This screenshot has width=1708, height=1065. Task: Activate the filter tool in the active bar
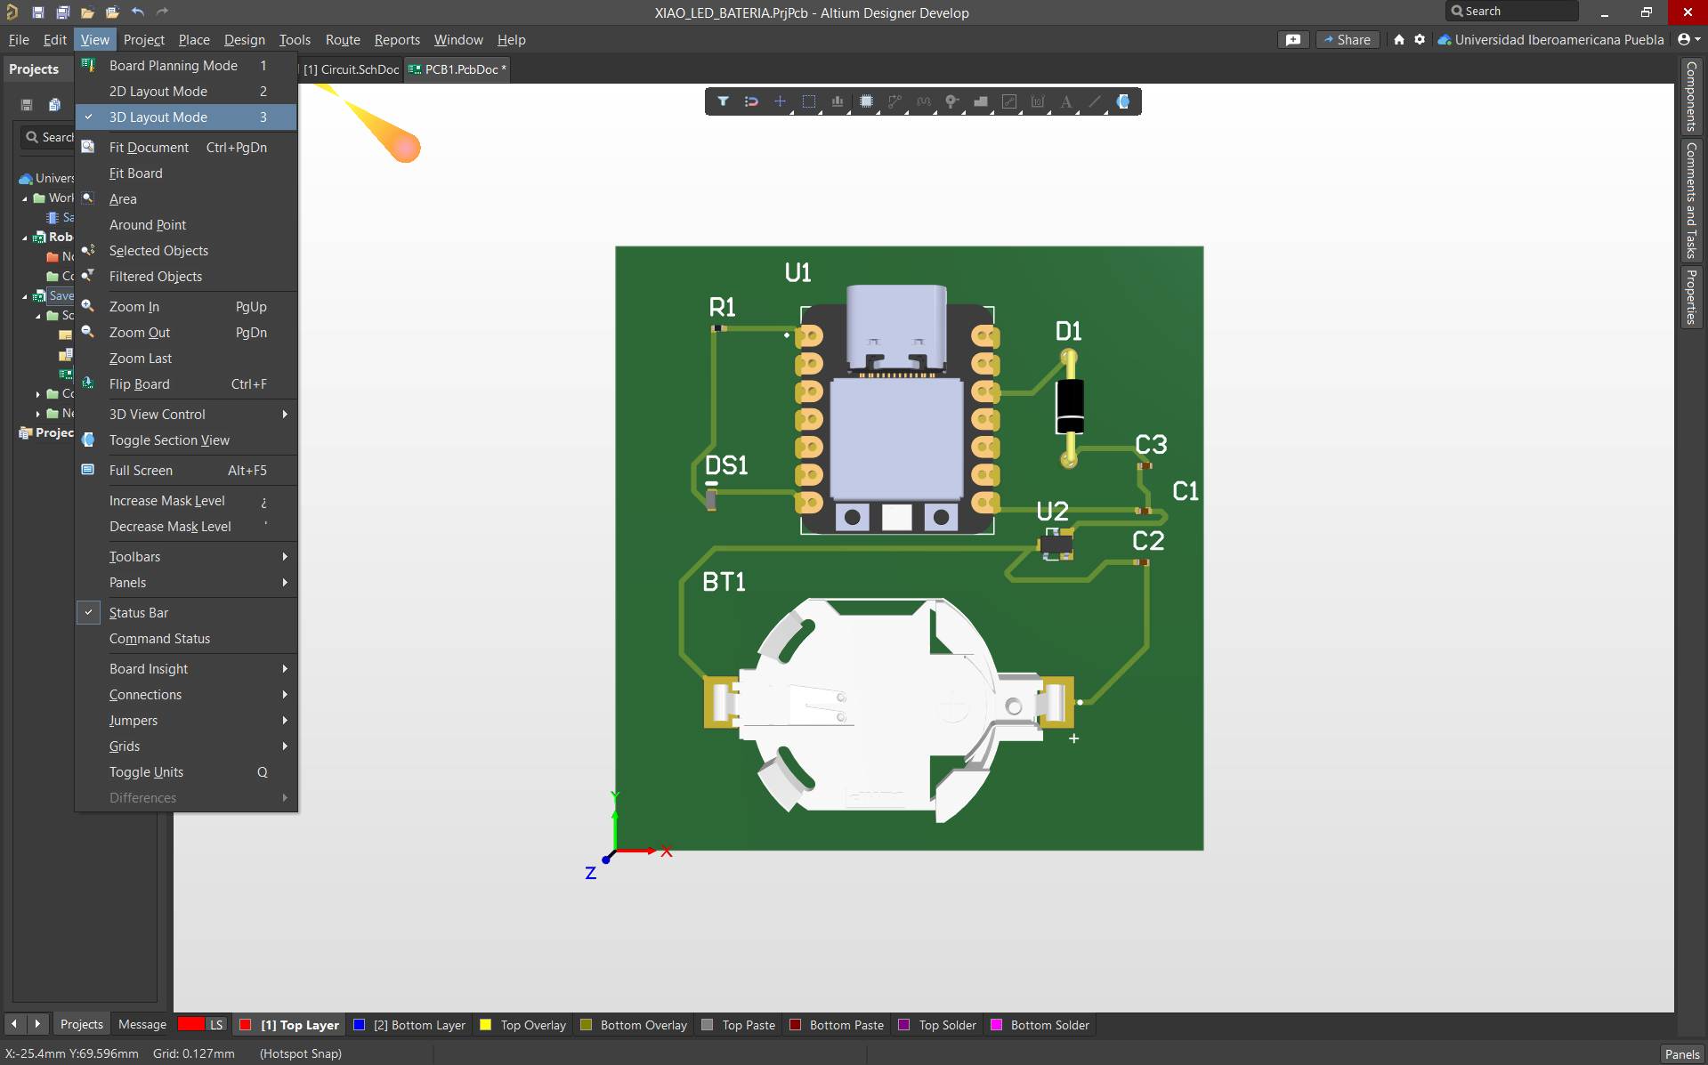click(724, 101)
